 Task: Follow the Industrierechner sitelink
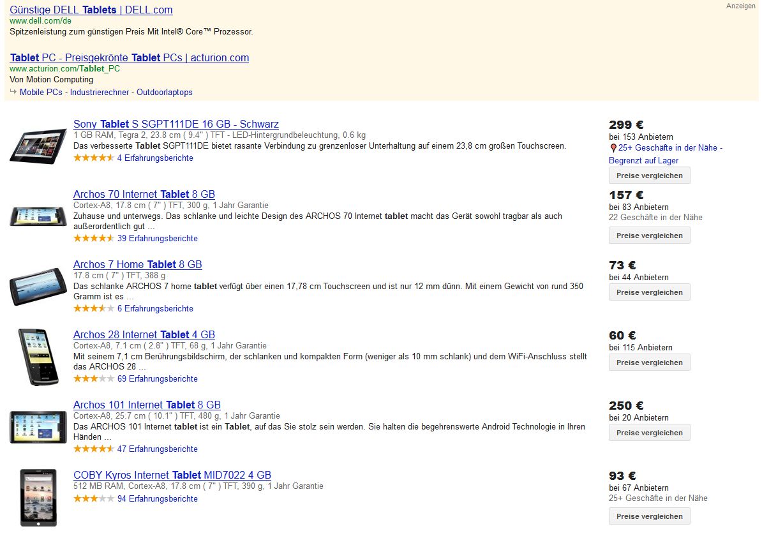pyautogui.click(x=100, y=93)
